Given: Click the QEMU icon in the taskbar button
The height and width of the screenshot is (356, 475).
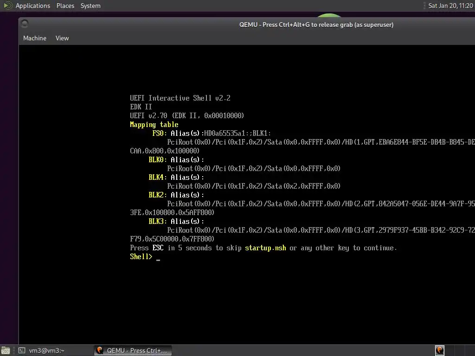Looking at the screenshot, I should (100, 350).
